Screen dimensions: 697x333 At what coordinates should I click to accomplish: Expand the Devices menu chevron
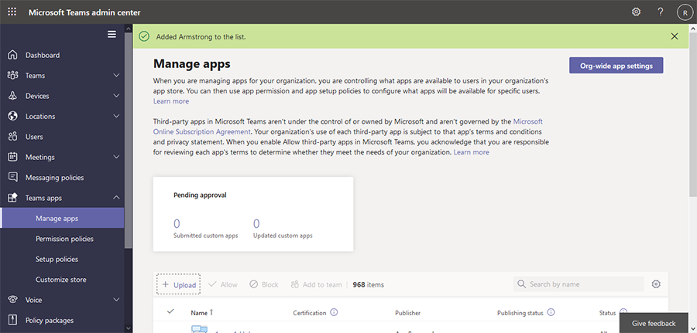[x=116, y=96]
